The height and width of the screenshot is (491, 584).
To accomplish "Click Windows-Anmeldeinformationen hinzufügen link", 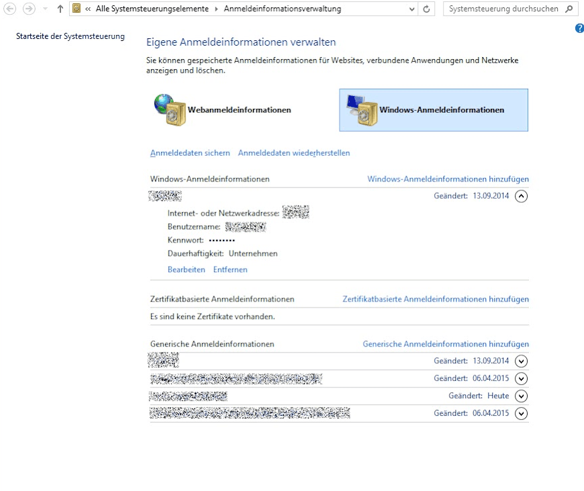I will tap(448, 179).
